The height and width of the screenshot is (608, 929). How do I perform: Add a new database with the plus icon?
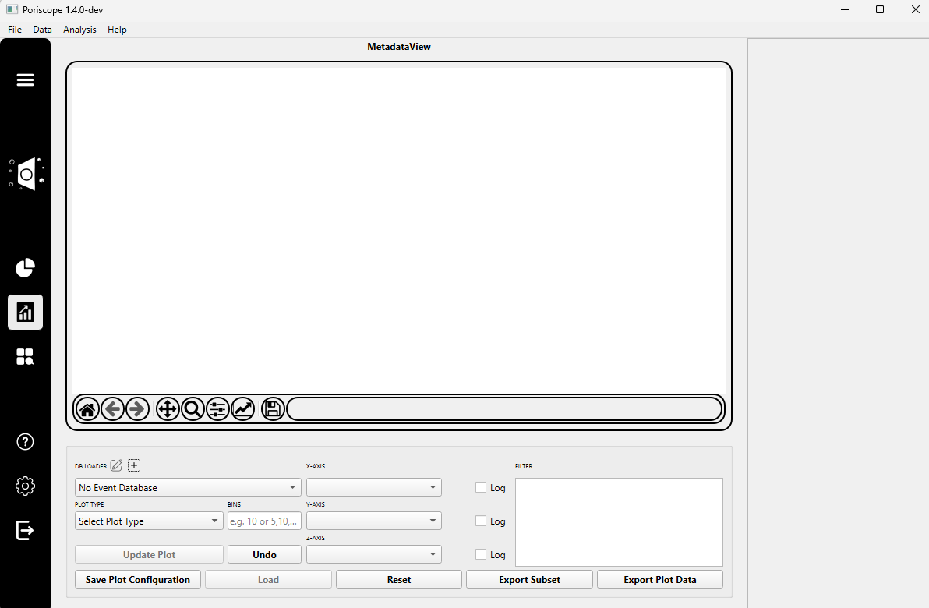click(x=133, y=465)
